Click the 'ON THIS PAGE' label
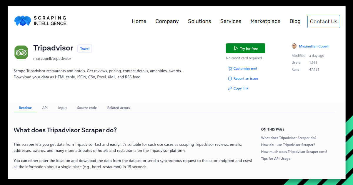Screen dimensions: 353x185 point(273,129)
